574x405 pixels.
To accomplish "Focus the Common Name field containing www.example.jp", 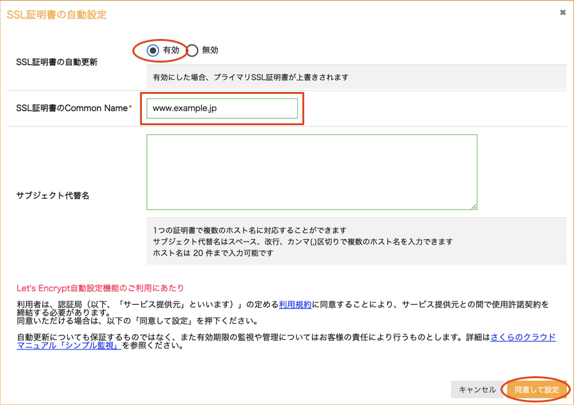I will point(222,109).
